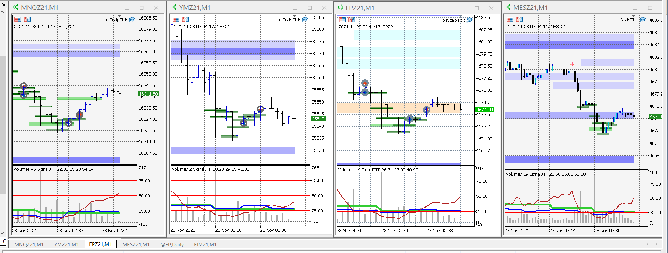This screenshot has width=668, height=253.
Task: Click '23 Nov 02:14' time label on MESZ21
Action: point(562,230)
